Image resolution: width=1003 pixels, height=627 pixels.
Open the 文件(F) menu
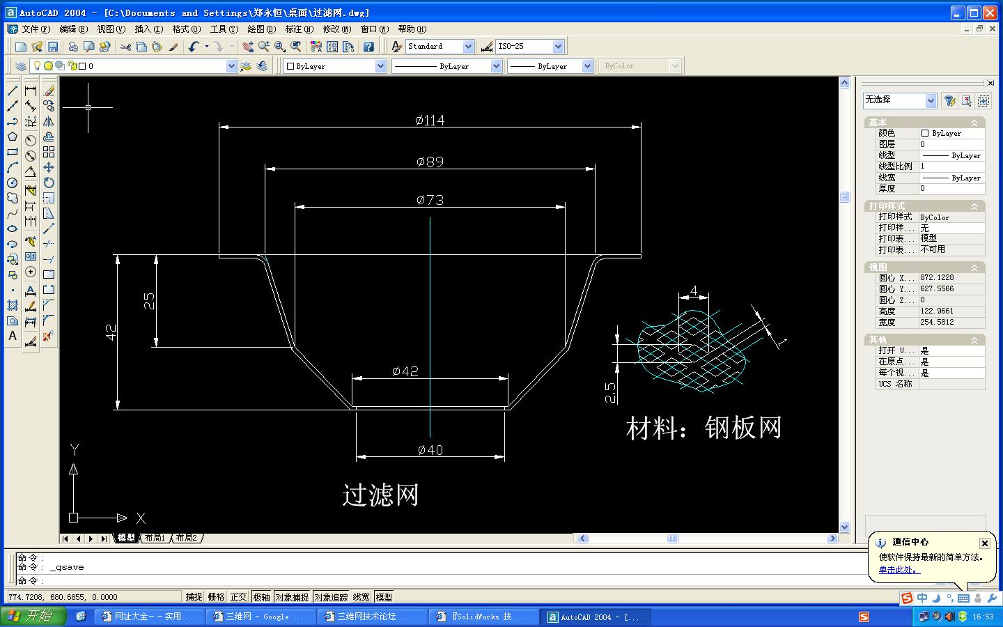click(36, 29)
